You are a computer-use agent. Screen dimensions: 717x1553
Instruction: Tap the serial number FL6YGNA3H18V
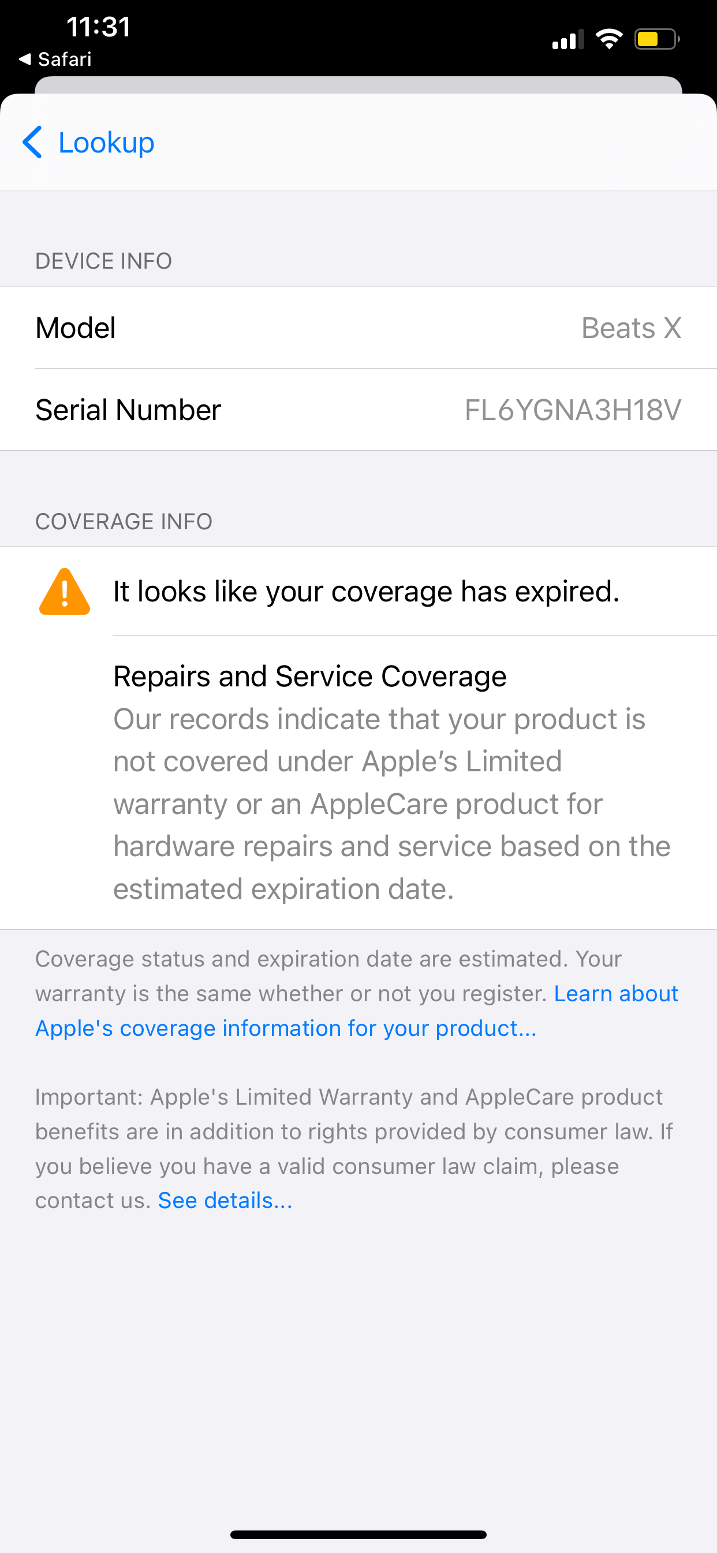click(573, 410)
